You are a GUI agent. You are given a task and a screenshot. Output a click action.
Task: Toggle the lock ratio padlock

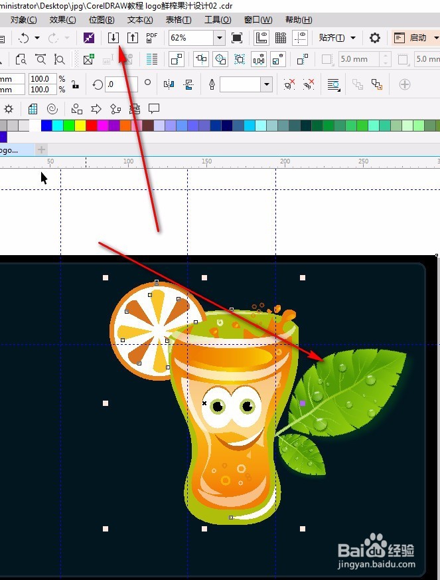(76, 84)
